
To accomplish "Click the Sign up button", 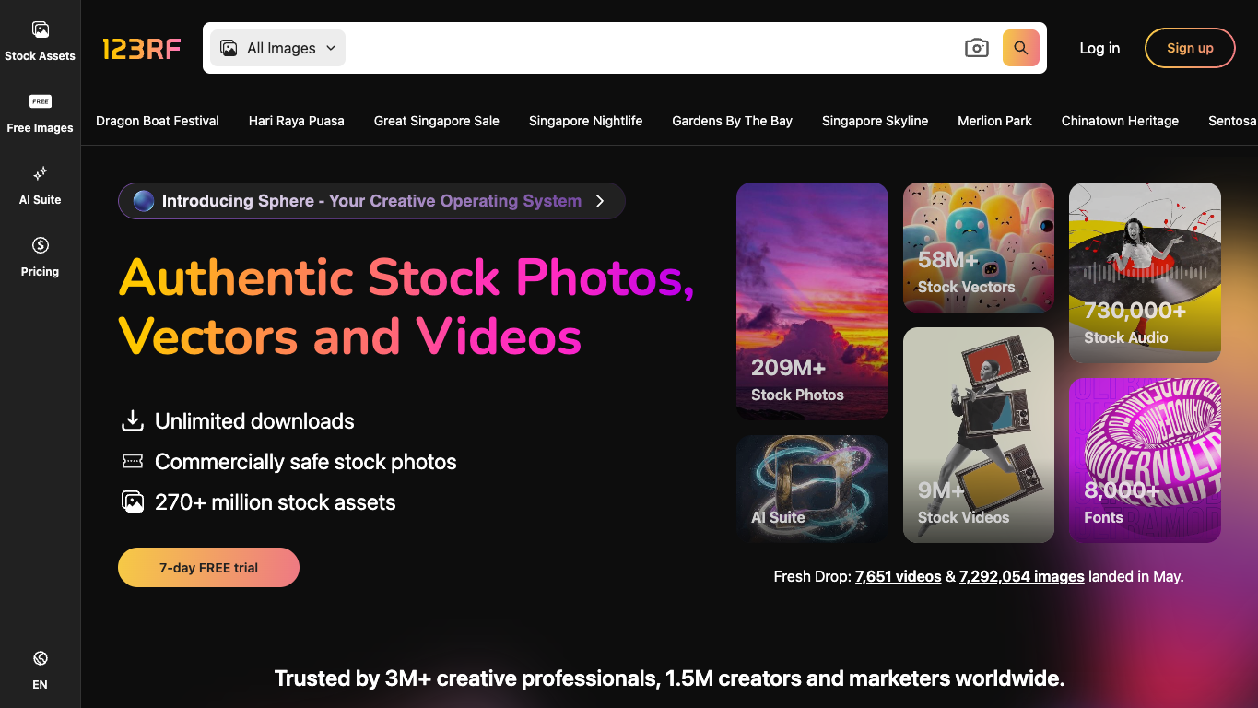I will coord(1190,48).
